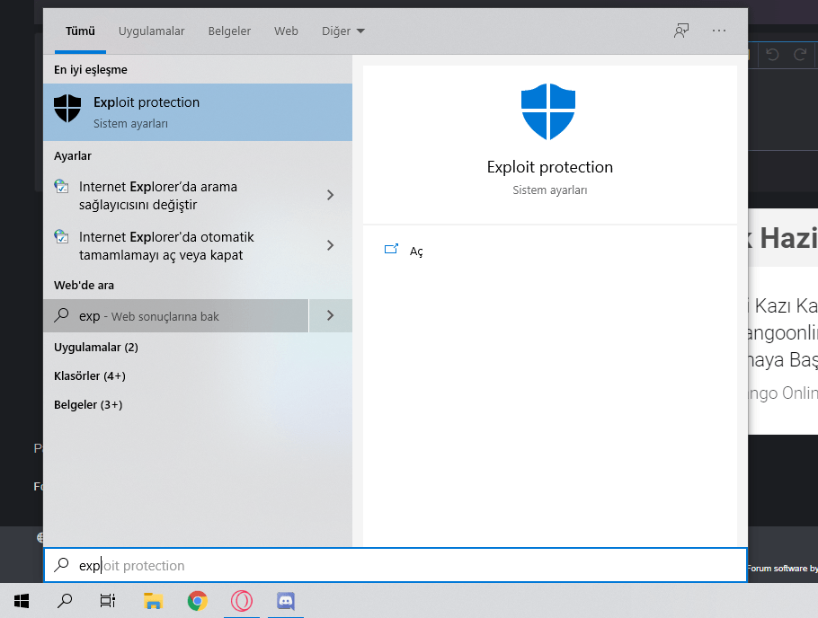Click the magnifier icon beside exp web result

pyautogui.click(x=61, y=314)
